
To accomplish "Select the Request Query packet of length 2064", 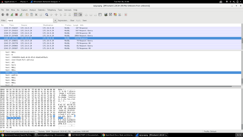I will pos(121,36).
